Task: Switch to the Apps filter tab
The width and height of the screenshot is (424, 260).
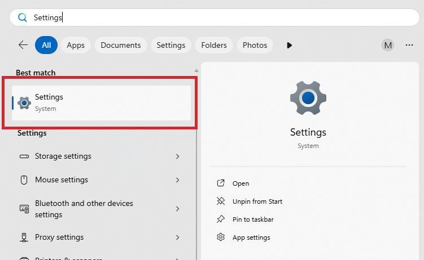Action: pyautogui.click(x=76, y=45)
